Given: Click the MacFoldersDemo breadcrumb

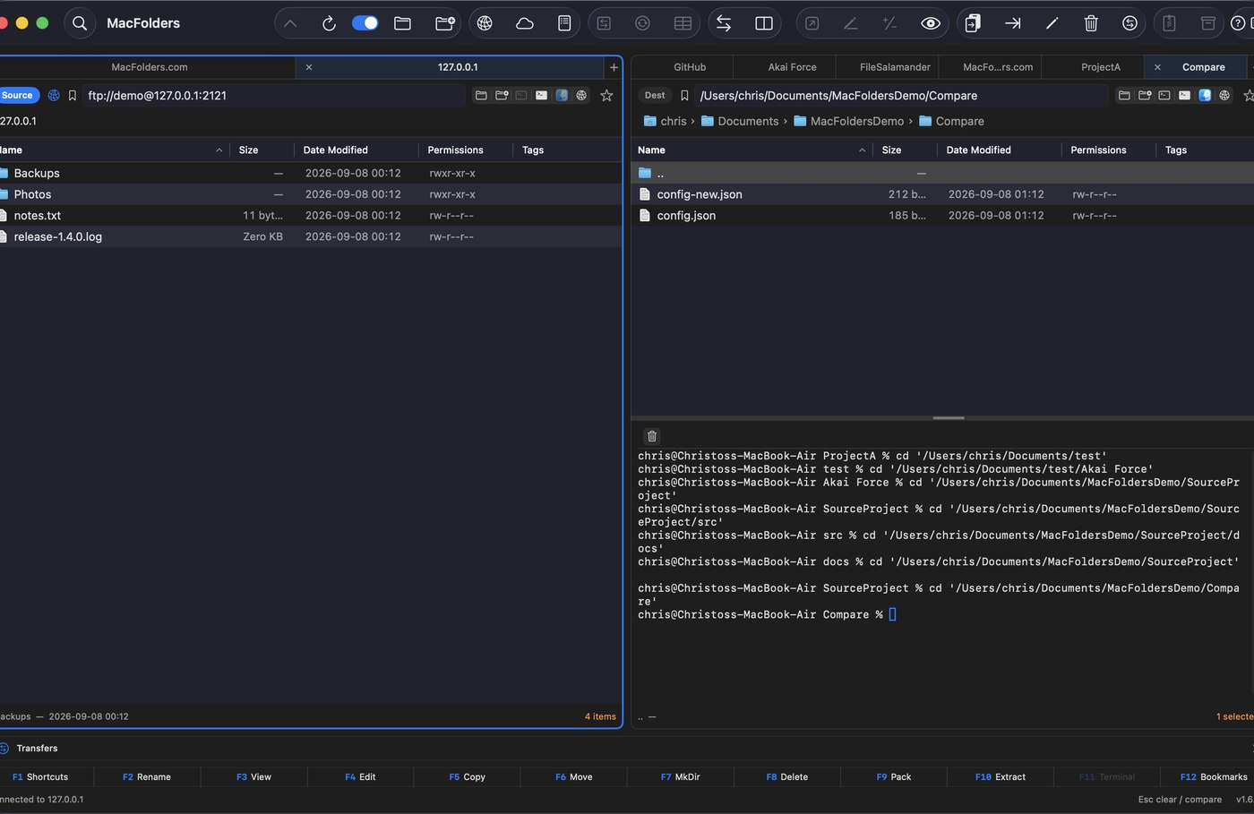Looking at the screenshot, I should [849, 121].
